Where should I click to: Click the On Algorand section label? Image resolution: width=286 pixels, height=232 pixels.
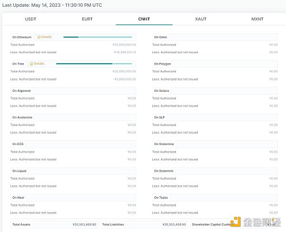21,90
